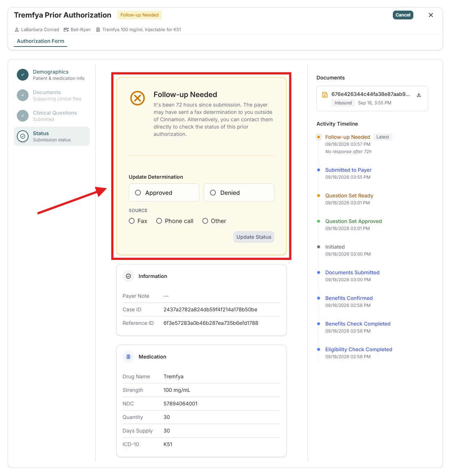Click the download icon for the inbound document
This screenshot has height=475, width=451.
pos(419,95)
